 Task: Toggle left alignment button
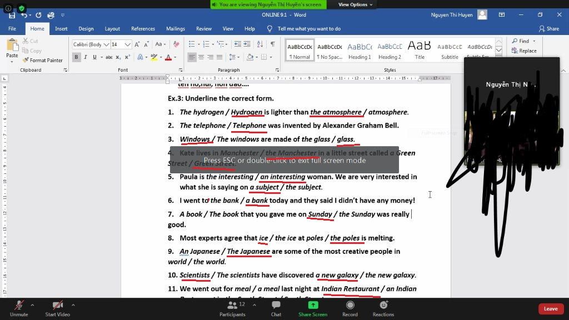point(192,57)
